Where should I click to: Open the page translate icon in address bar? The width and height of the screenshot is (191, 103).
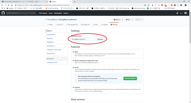point(145,5)
